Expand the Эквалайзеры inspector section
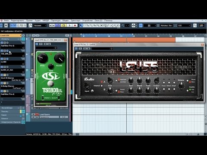This screenshot has height=155, width=207. click(x=13, y=108)
